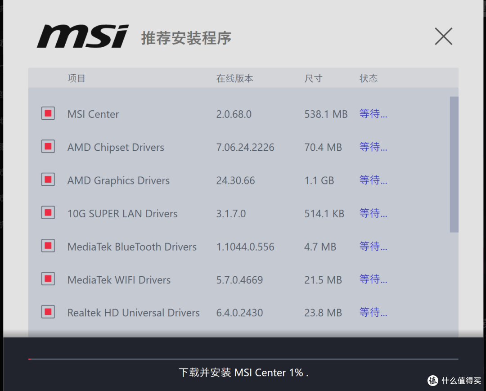Image resolution: width=486 pixels, height=391 pixels.
Task: Click version 7.06.24.2226
Action: (245, 147)
